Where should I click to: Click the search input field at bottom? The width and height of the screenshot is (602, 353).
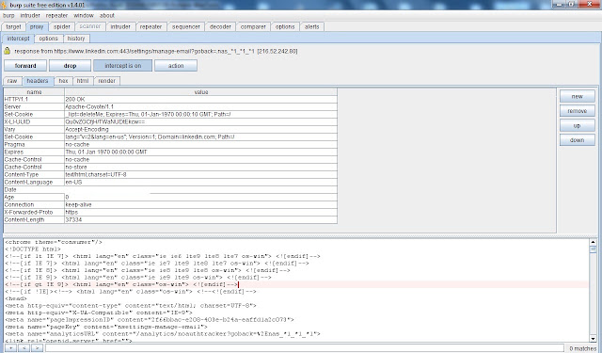[x=305, y=348]
